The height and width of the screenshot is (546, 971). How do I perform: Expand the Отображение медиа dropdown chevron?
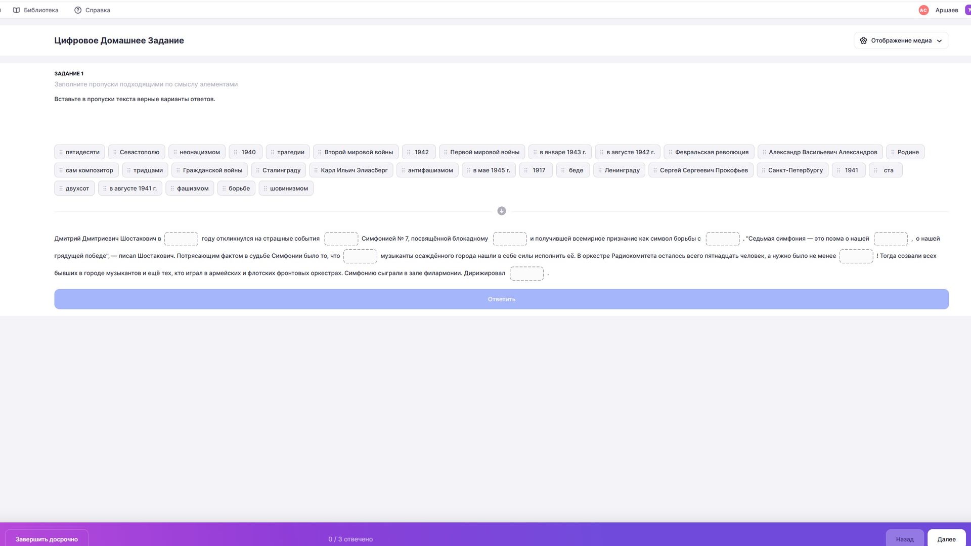pyautogui.click(x=939, y=41)
